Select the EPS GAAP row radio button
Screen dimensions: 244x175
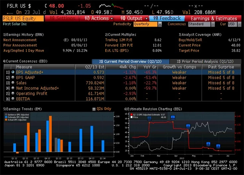[x=13, y=77]
